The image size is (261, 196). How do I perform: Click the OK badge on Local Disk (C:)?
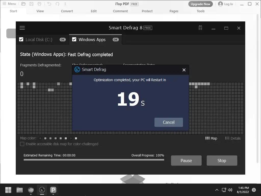63,40
